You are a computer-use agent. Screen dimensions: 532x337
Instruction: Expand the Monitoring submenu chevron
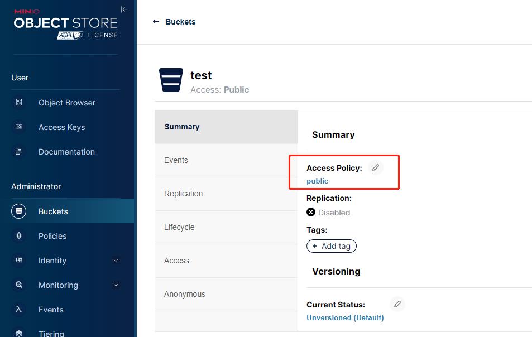click(x=116, y=285)
